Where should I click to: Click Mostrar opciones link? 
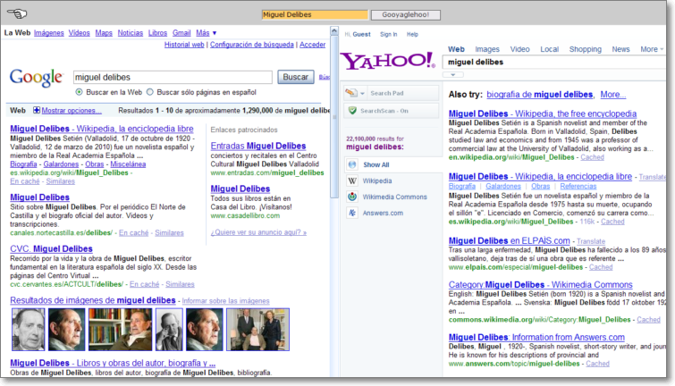[72, 110]
